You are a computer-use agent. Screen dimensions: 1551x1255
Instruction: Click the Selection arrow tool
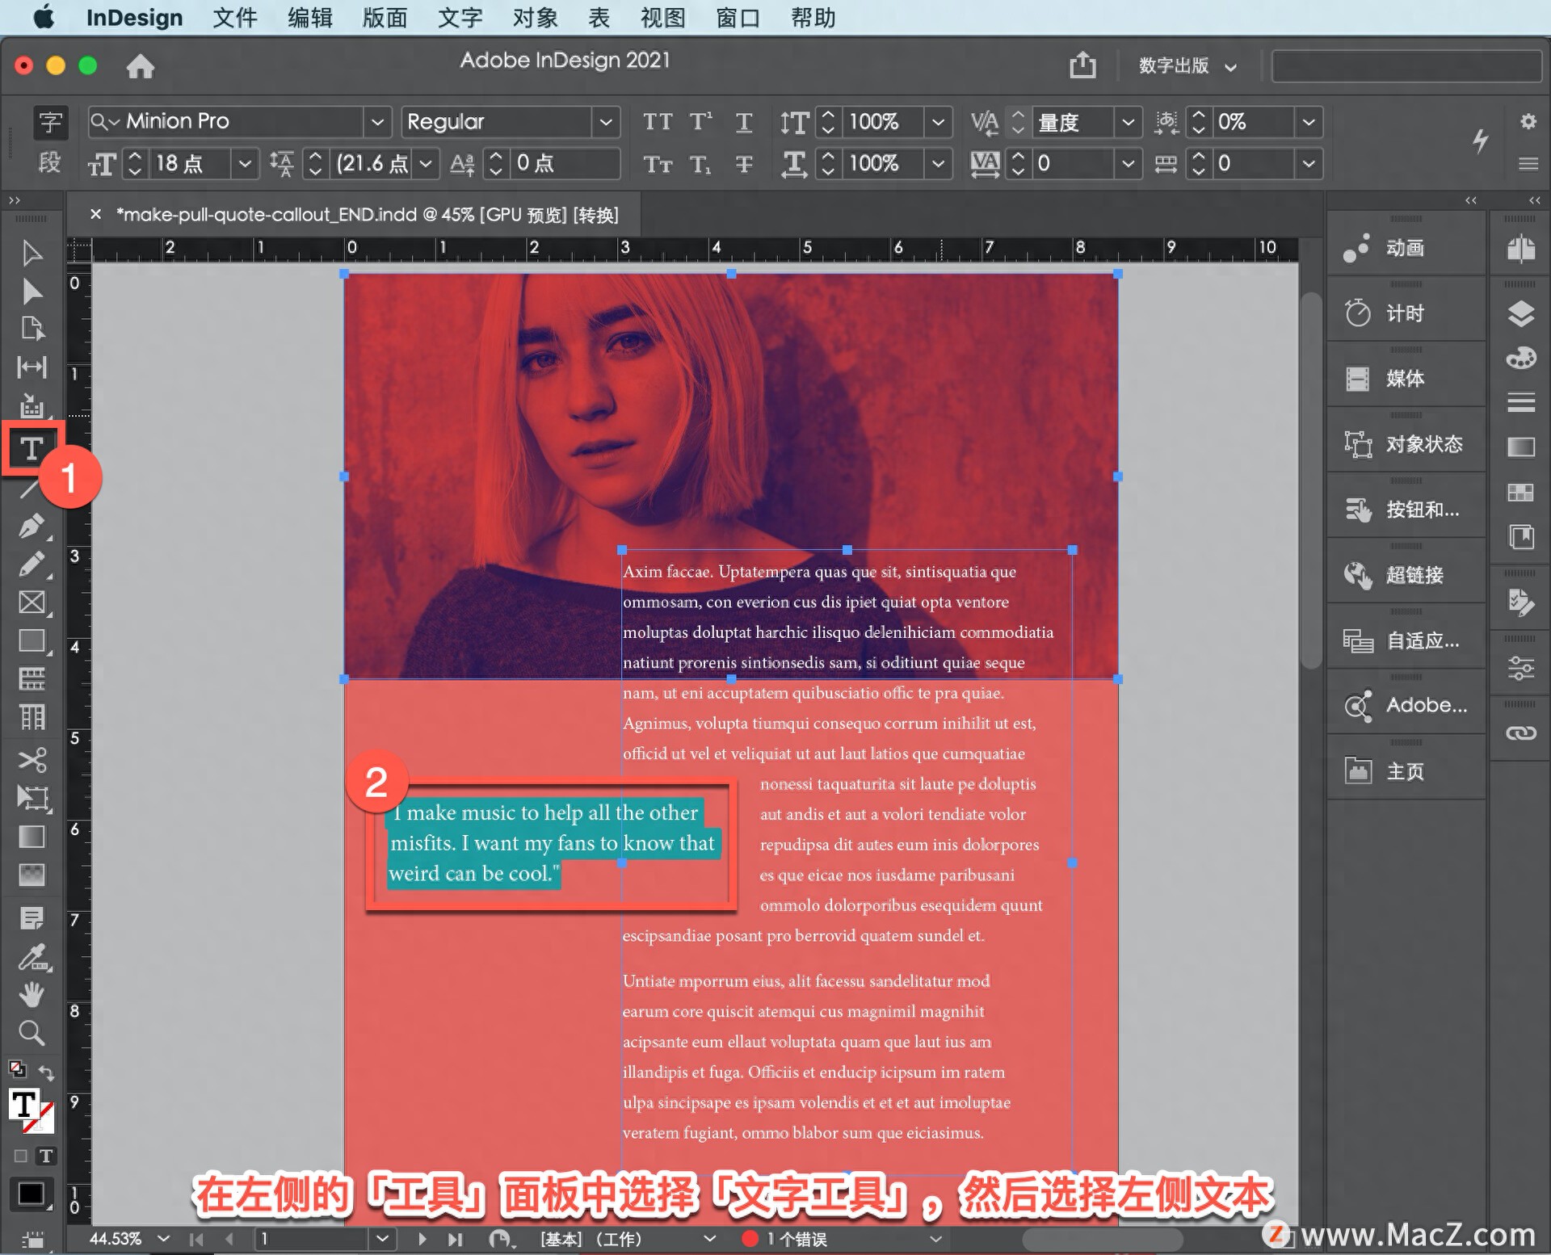coord(32,254)
